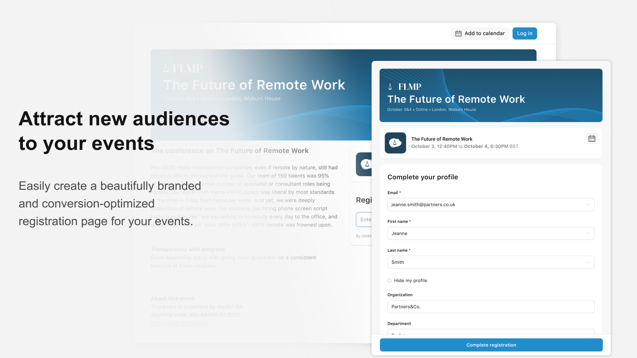
Task: Open the Prescribing information link
Action: (x=180, y=323)
